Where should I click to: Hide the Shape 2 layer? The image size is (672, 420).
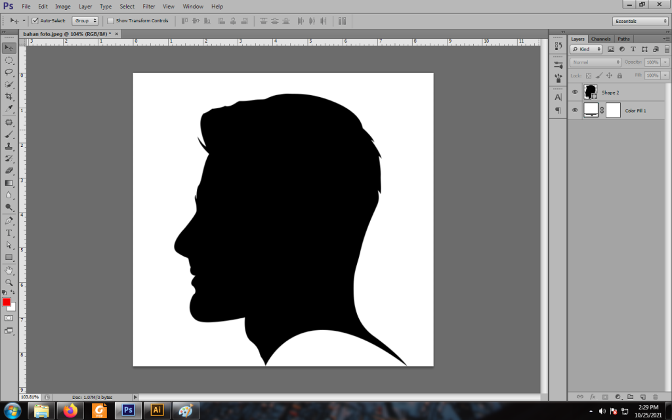(x=575, y=93)
